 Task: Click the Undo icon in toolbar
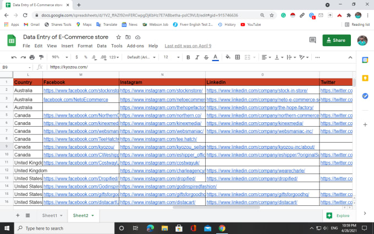coord(14,57)
